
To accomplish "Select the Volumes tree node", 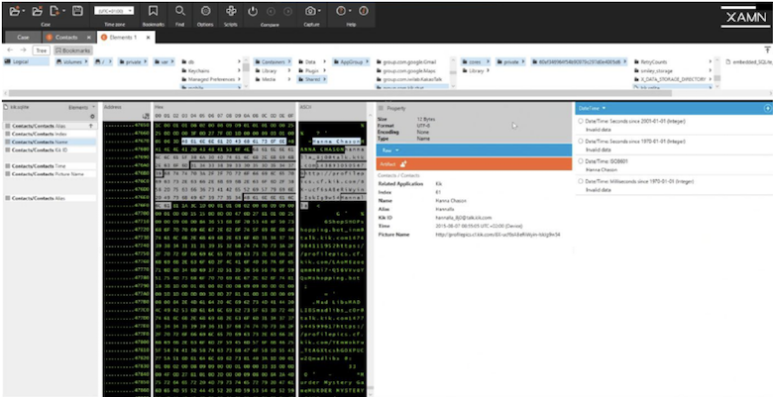I will point(72,62).
